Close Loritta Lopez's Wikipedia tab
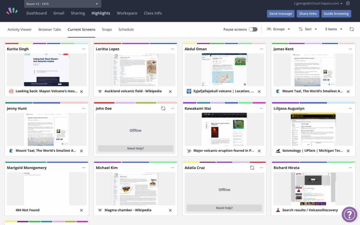Screen dimensions: 360x225 [170, 91]
